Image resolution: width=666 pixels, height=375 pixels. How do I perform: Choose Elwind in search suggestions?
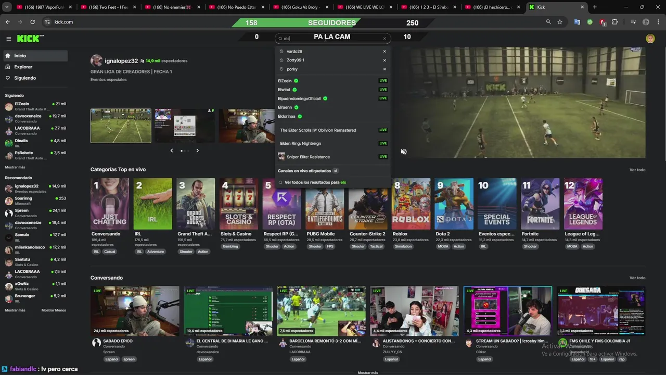click(332, 90)
